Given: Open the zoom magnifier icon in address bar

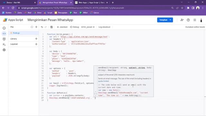Looking at the screenshot, I should pos(173,8).
